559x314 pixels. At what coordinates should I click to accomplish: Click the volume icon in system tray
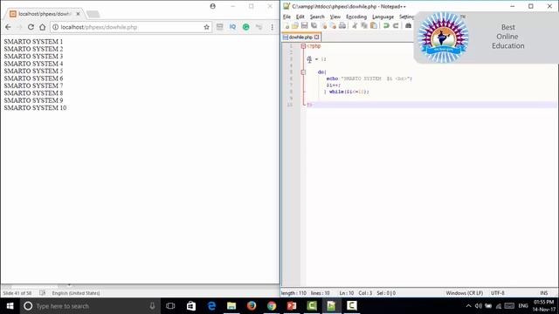pos(479,306)
